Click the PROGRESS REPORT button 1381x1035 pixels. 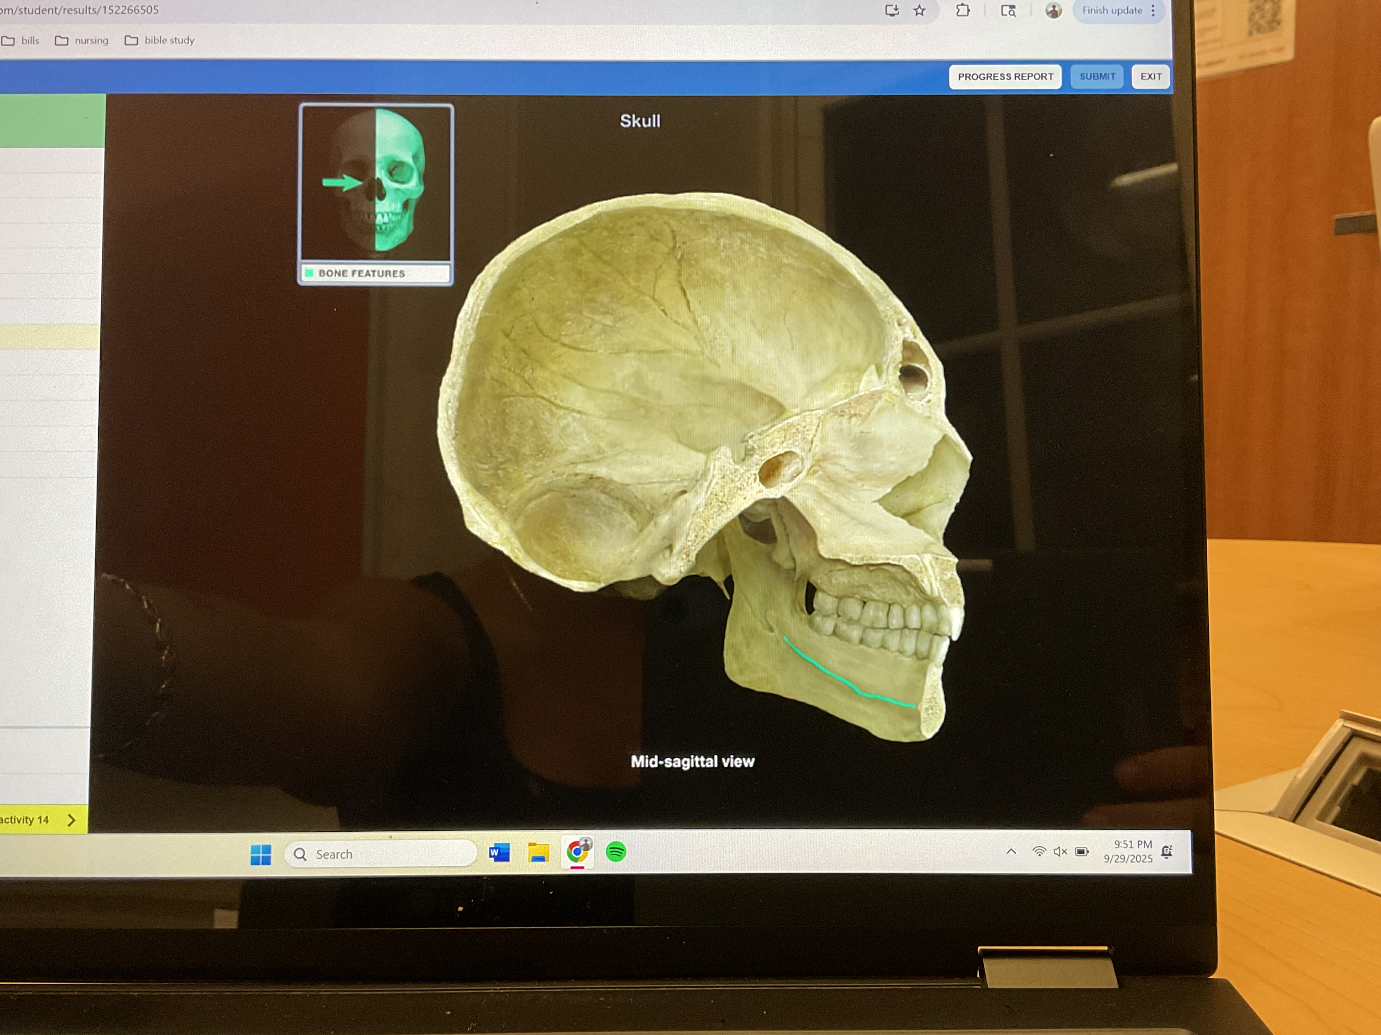[x=1005, y=77]
